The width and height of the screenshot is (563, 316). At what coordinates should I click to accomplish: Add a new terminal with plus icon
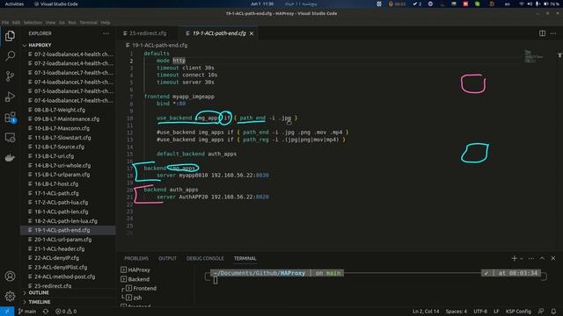[514, 258]
